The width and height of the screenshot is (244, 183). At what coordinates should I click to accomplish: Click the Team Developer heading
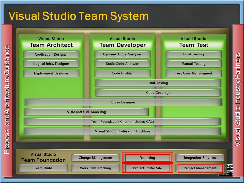coord(123,45)
